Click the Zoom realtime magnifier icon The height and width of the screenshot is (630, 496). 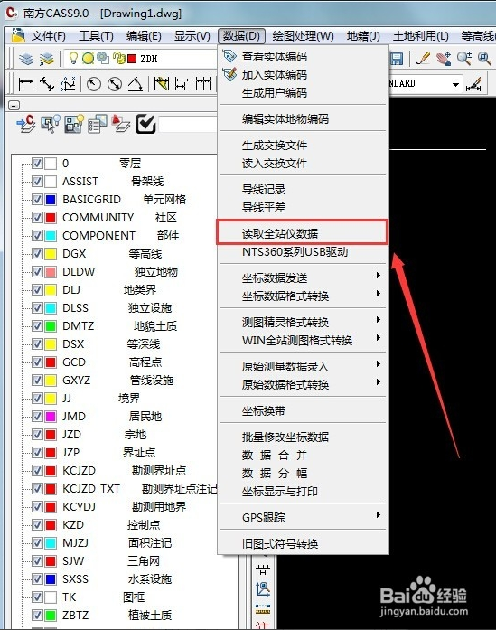[x=464, y=59]
